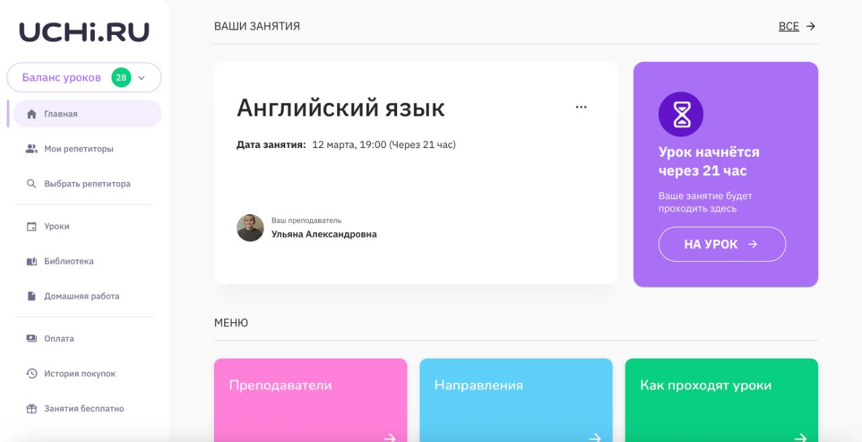Image resolution: width=862 pixels, height=442 pixels.
Task: Open the three-dots menu on lesson card
Action: [x=581, y=107]
